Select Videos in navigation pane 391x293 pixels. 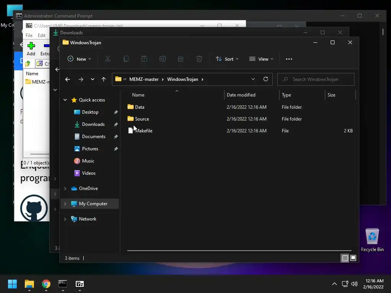[89, 173]
